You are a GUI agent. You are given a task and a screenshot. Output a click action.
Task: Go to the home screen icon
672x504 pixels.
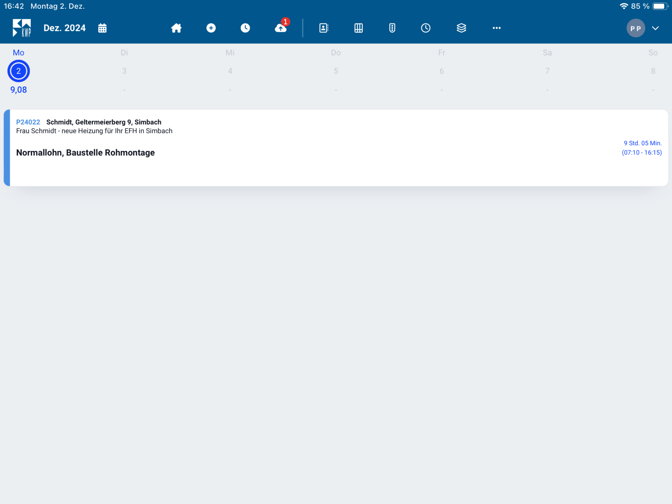coord(176,28)
